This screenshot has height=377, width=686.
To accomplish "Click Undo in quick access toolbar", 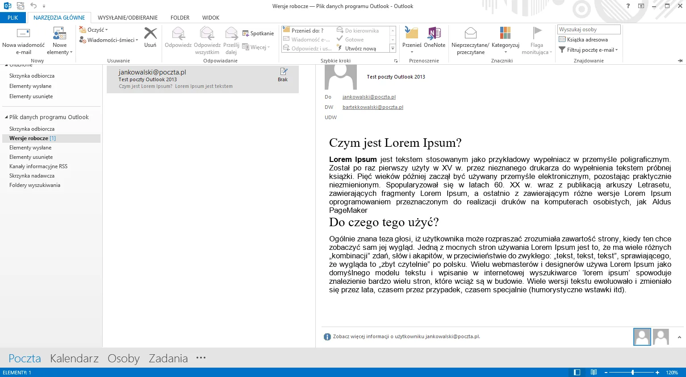I will coord(33,6).
